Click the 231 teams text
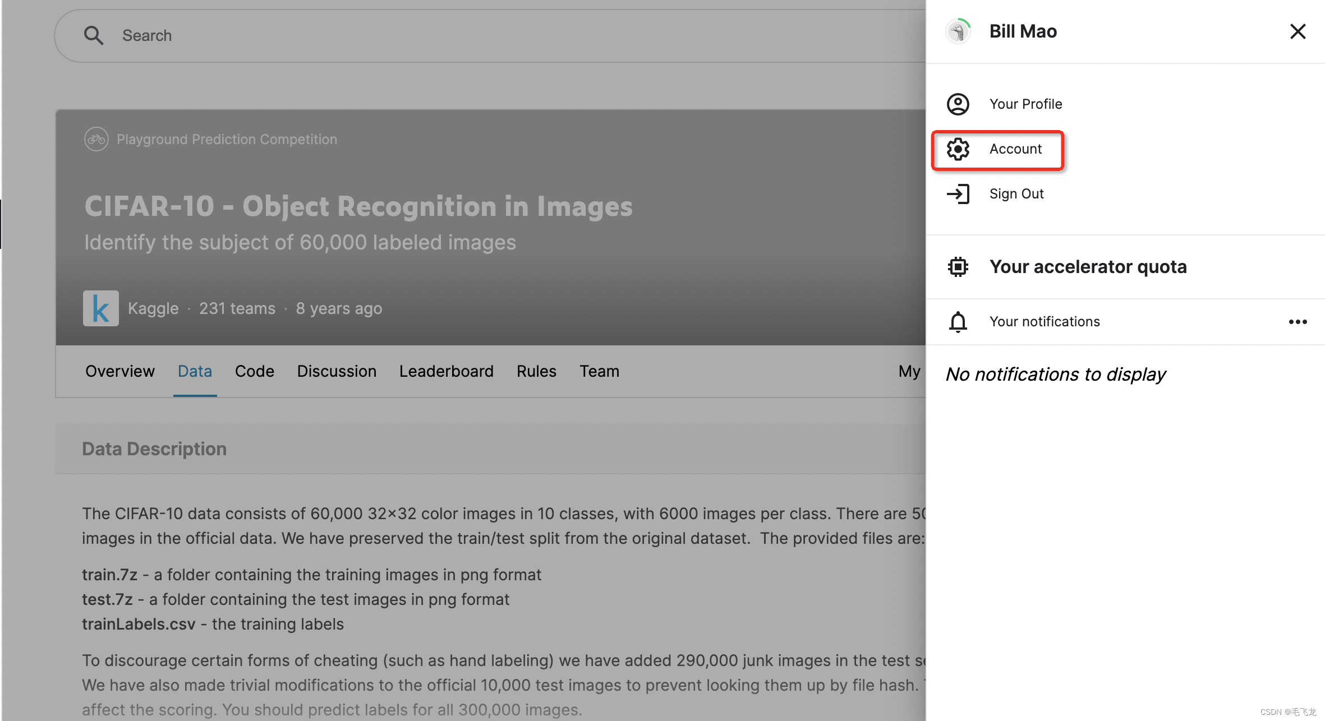Screen dimensions: 1325x721 pyautogui.click(x=237, y=308)
